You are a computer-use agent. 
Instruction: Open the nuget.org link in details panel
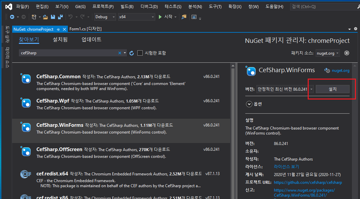(340, 70)
